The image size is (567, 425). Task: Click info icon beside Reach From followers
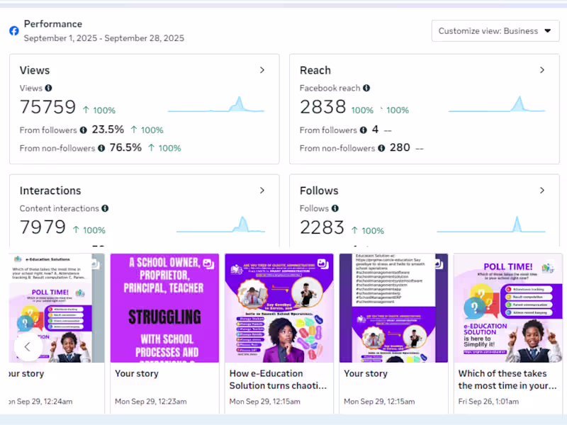click(x=364, y=130)
